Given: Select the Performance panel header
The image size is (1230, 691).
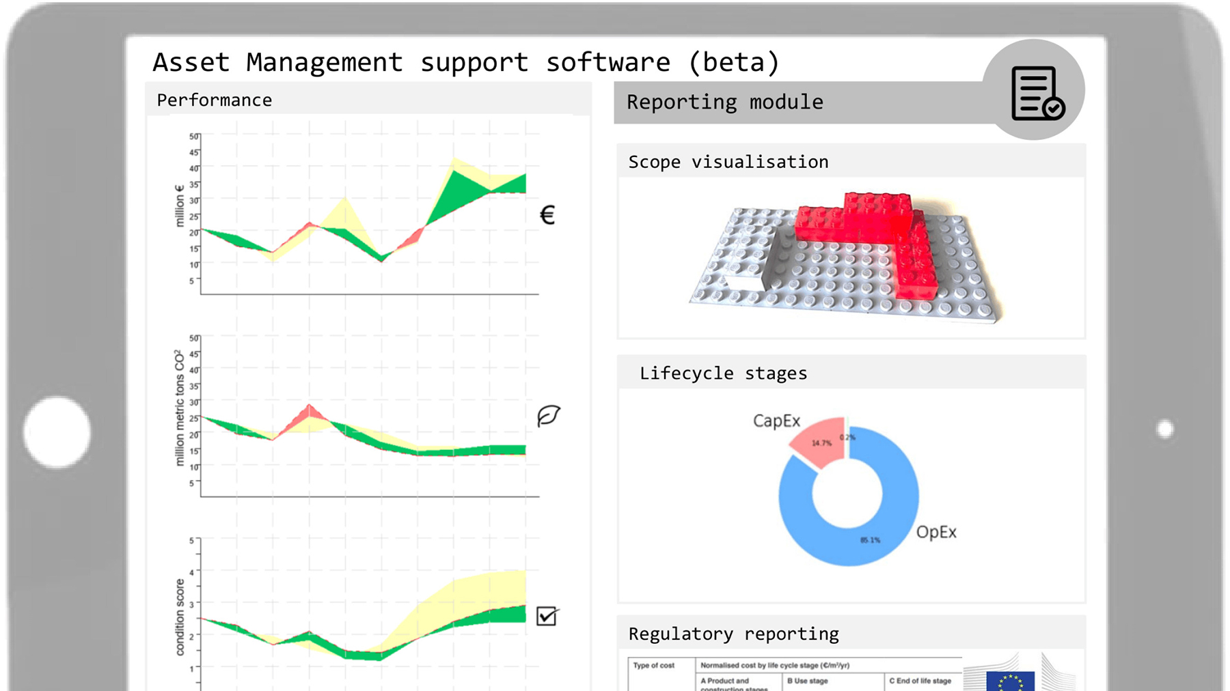Looking at the screenshot, I should pyautogui.click(x=215, y=100).
